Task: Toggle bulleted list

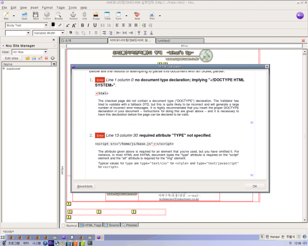Action: 109,25
